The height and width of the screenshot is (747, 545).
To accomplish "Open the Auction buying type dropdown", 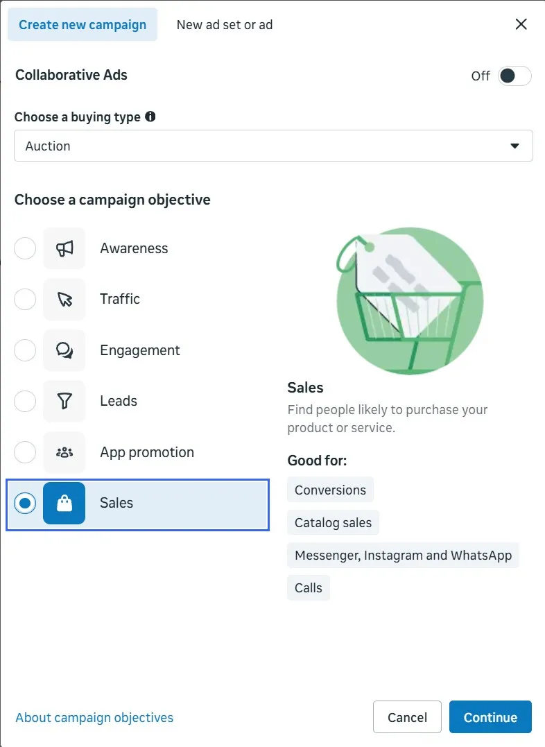I will (273, 146).
